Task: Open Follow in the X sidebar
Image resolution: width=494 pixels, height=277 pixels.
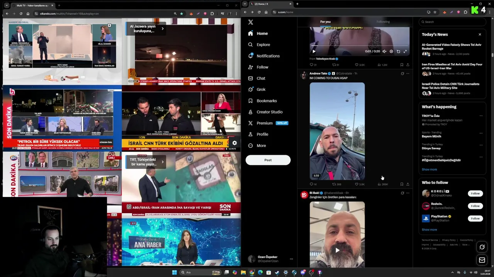Action: pyautogui.click(x=258, y=67)
